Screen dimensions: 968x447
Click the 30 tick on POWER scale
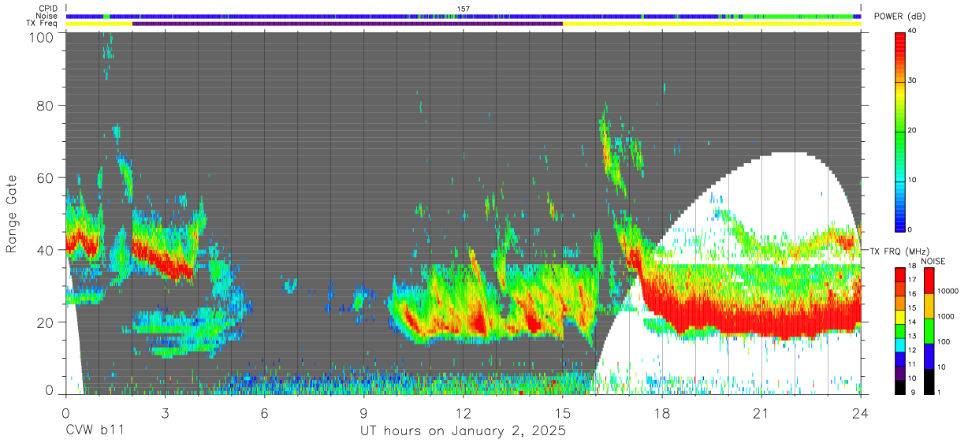click(x=914, y=81)
